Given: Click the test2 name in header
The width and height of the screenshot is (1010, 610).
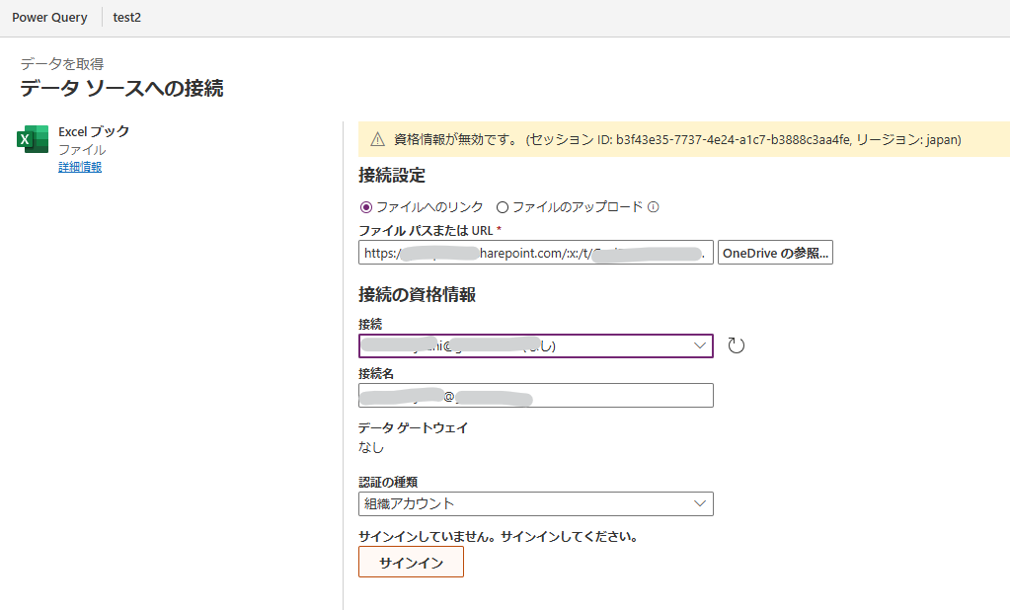Looking at the screenshot, I should (127, 18).
